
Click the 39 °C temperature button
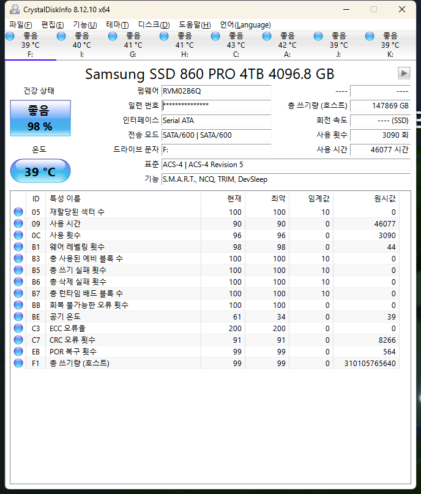(x=40, y=171)
